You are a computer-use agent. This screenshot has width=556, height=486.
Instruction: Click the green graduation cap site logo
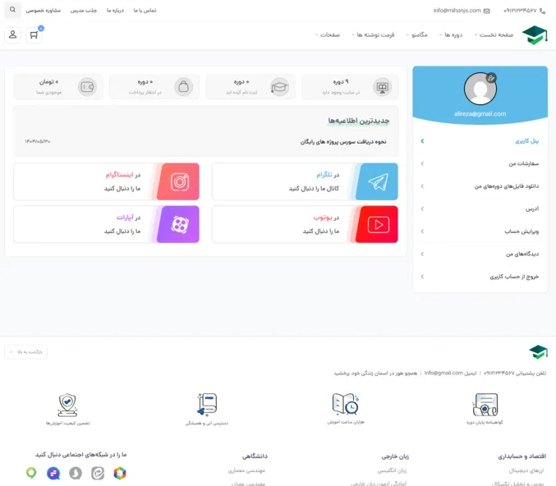click(x=535, y=34)
